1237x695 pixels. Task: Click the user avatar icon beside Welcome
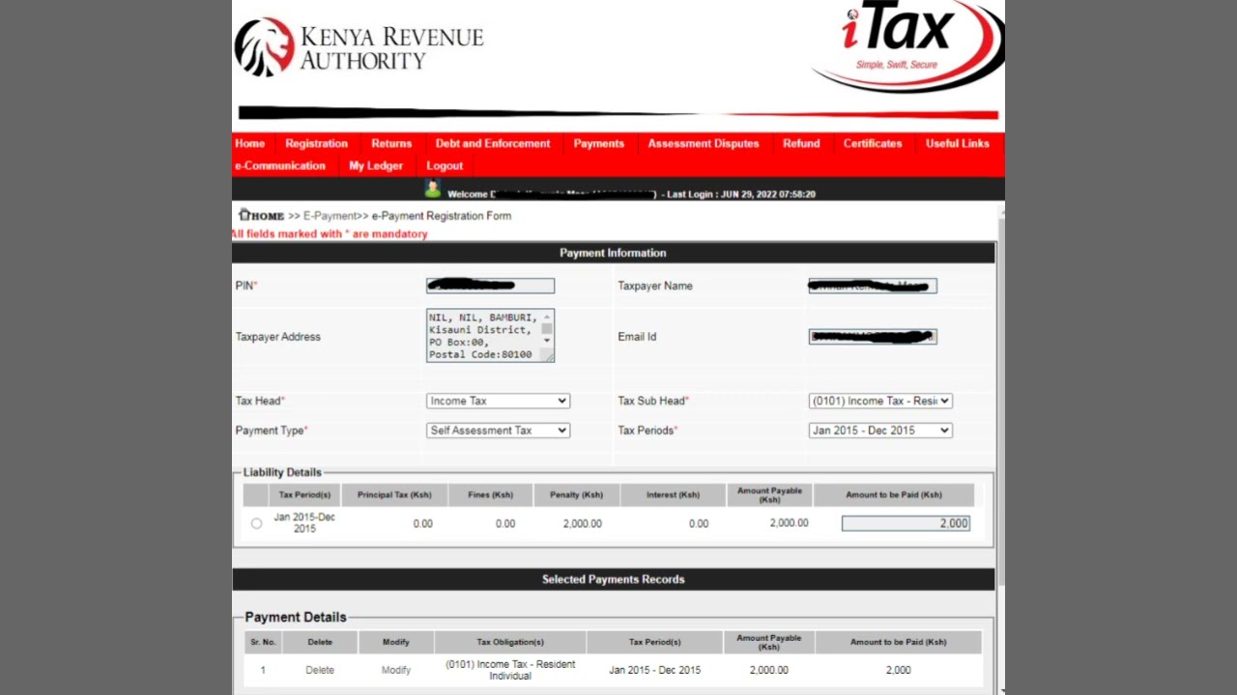coord(432,189)
